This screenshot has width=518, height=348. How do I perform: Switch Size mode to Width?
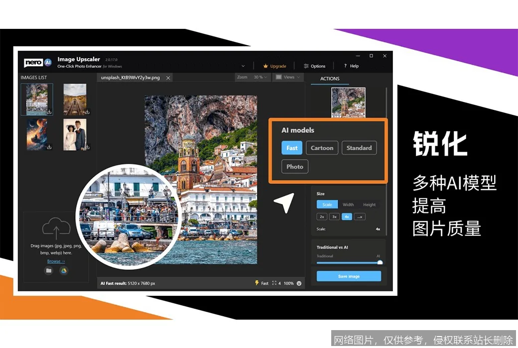click(x=348, y=204)
